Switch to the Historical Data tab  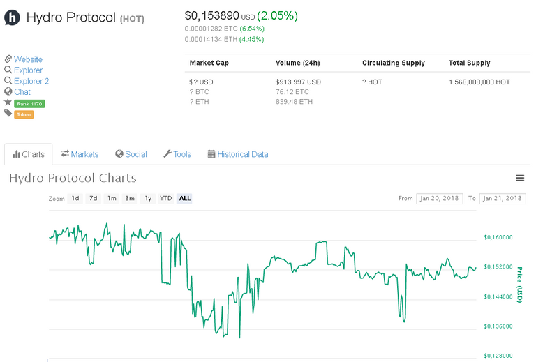(238, 154)
